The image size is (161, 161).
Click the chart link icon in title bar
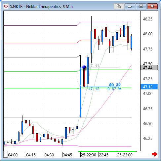(x=119, y=6)
